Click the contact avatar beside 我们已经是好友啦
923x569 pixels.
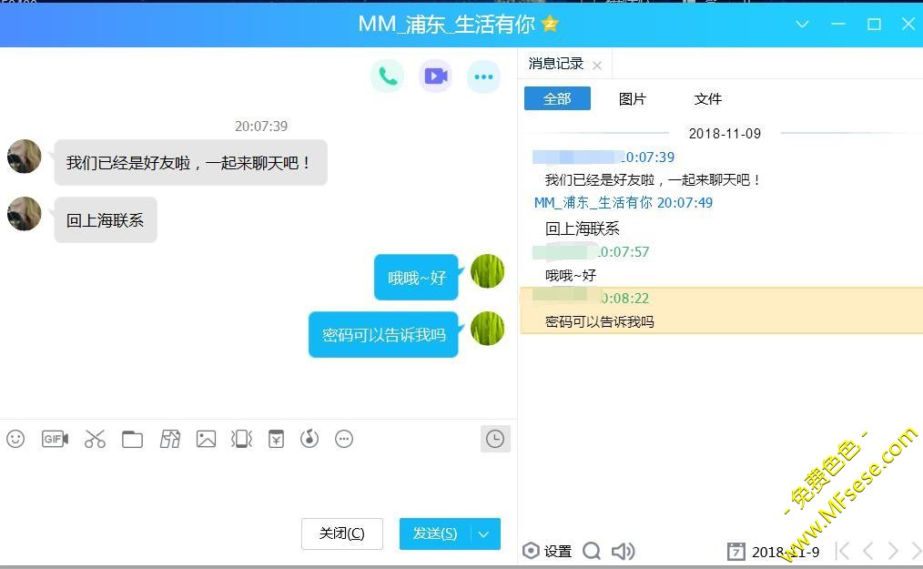pos(25,156)
